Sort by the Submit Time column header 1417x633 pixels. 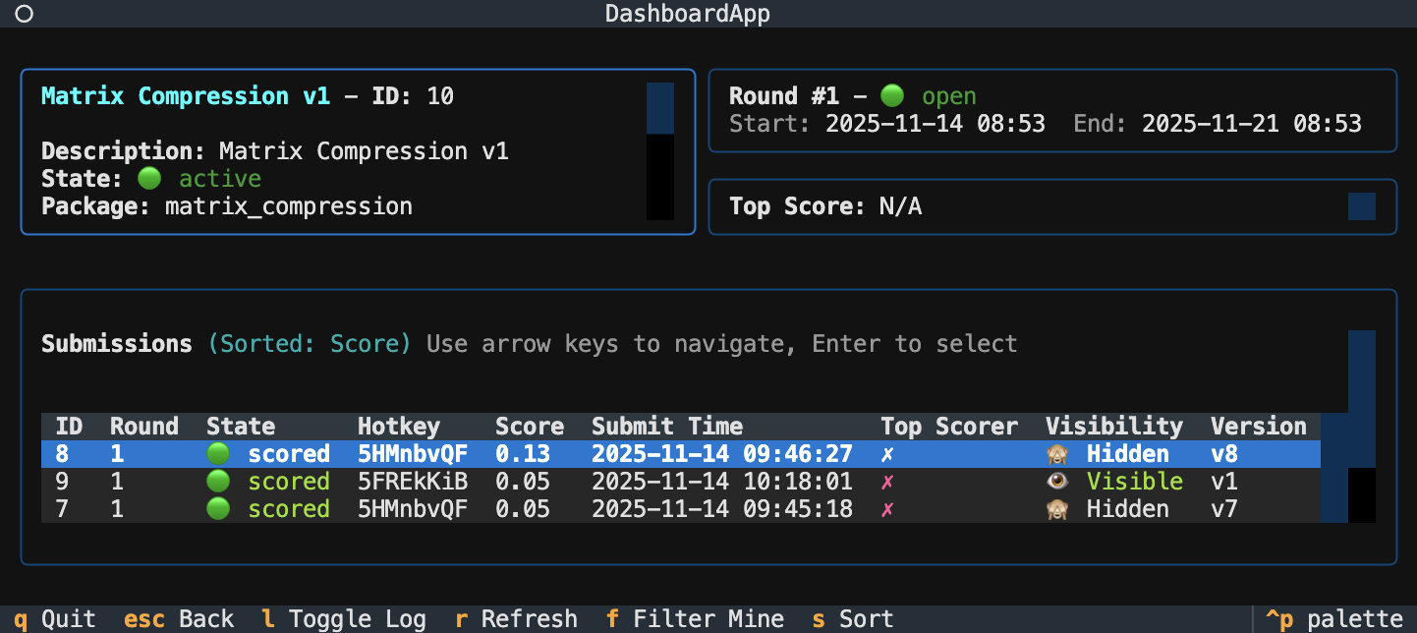(666, 427)
